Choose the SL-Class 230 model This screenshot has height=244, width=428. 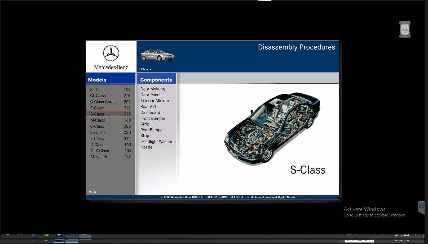coord(110,132)
